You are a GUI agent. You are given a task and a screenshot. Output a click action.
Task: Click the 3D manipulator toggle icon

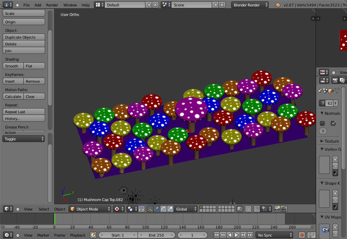(150, 209)
